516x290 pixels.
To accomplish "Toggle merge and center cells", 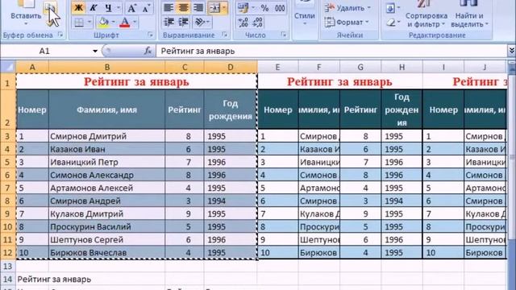I will coord(214,8).
